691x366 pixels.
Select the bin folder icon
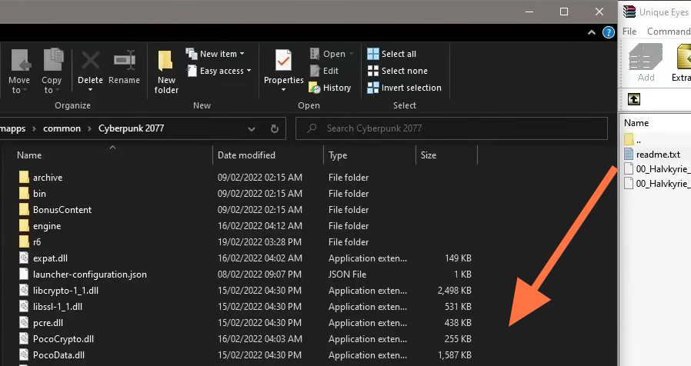[x=24, y=194]
